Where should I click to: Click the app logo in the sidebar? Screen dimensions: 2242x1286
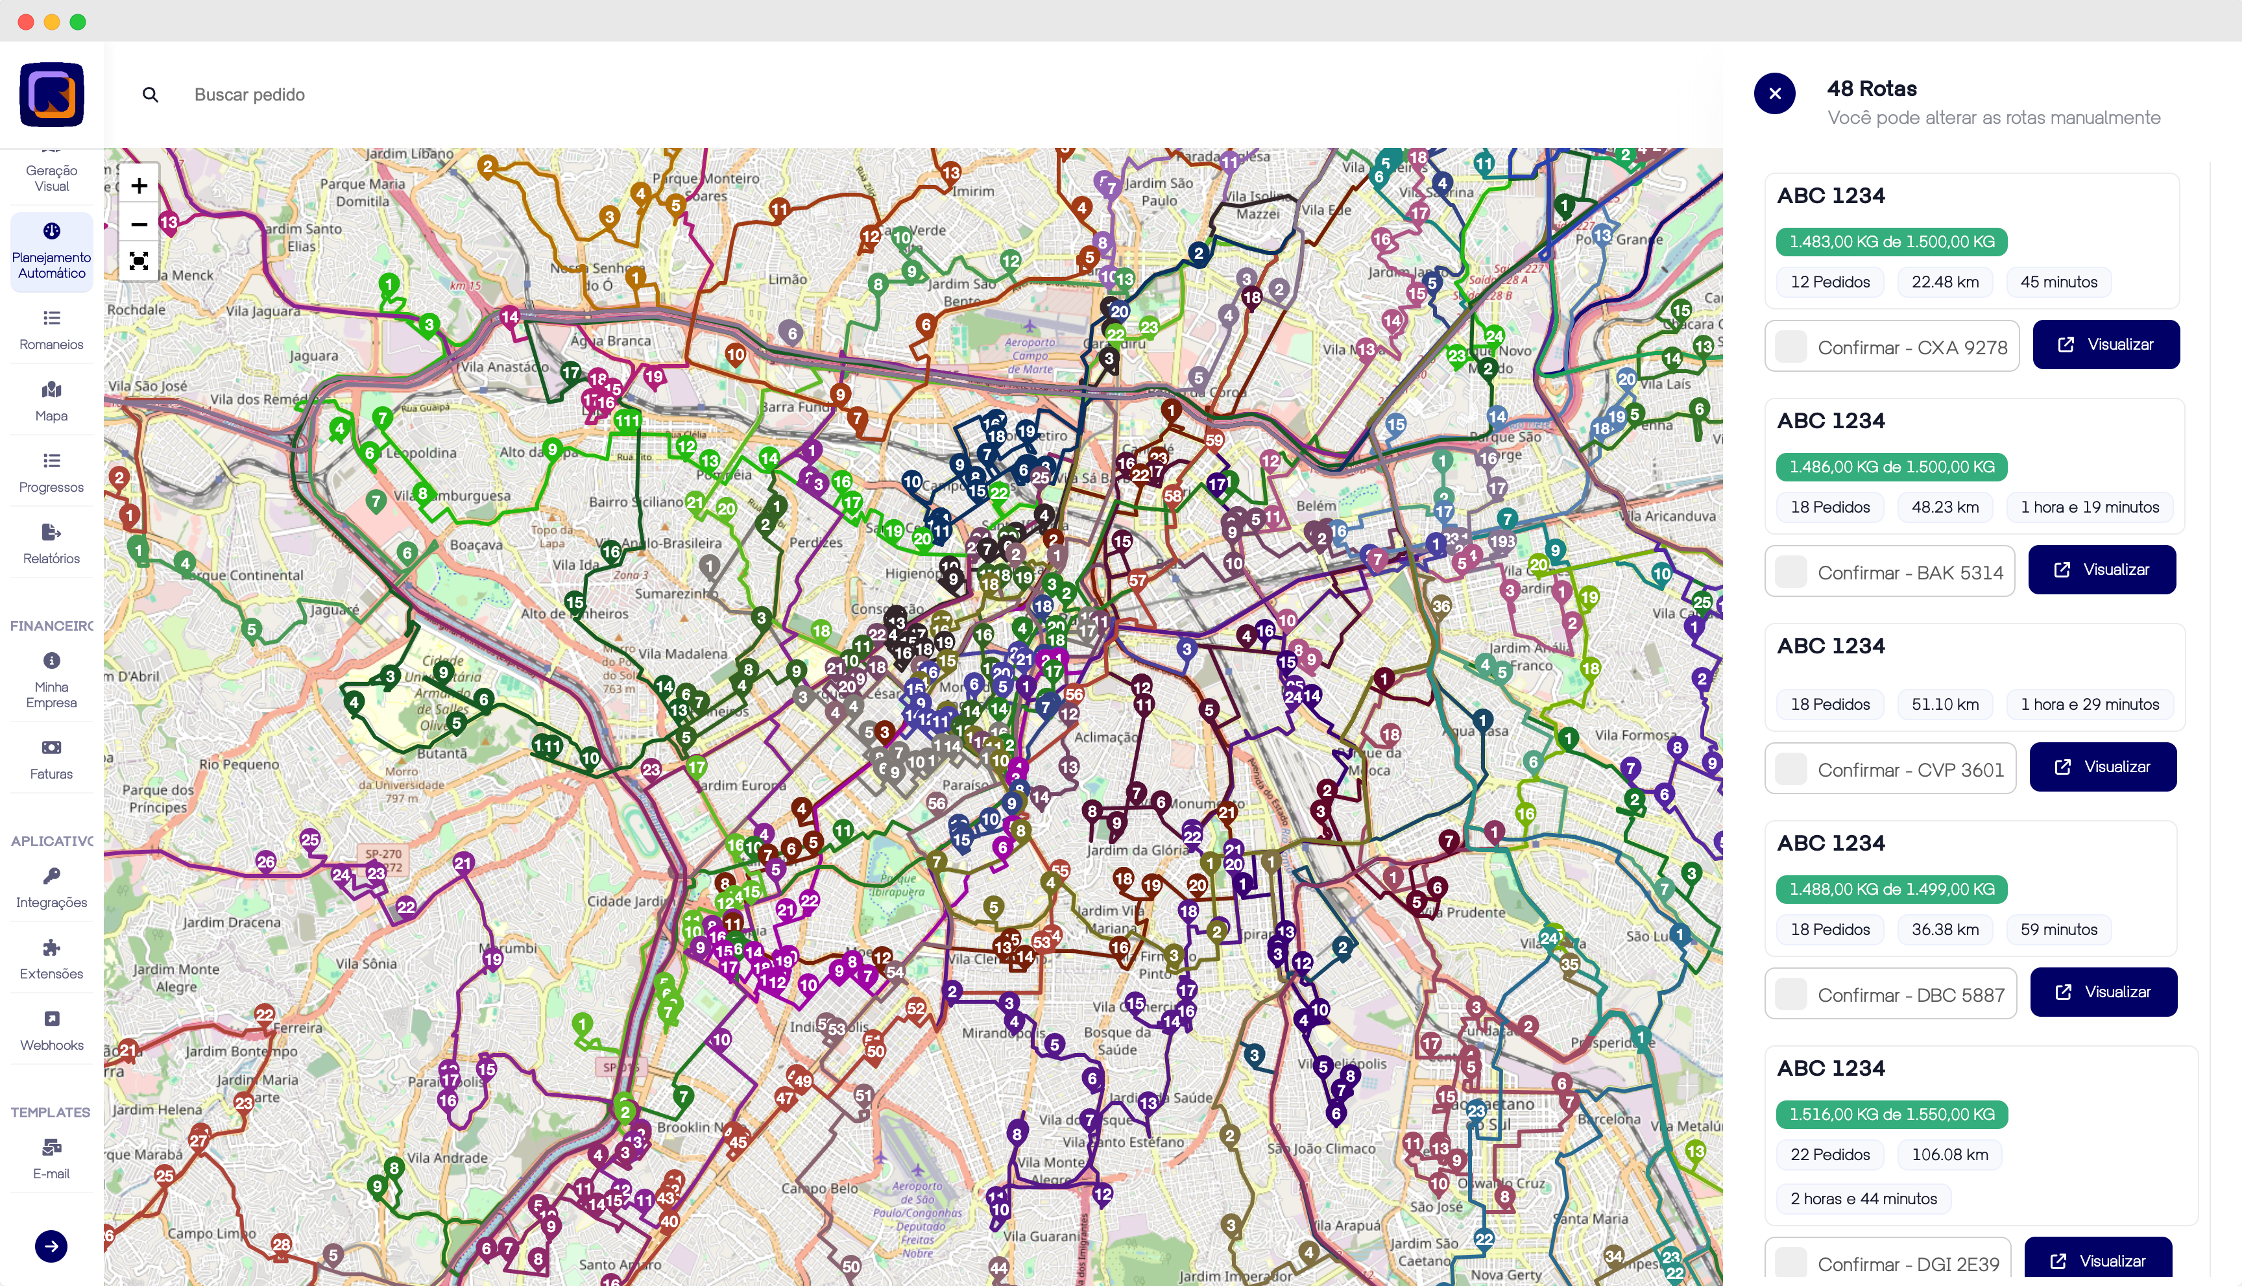[52, 95]
